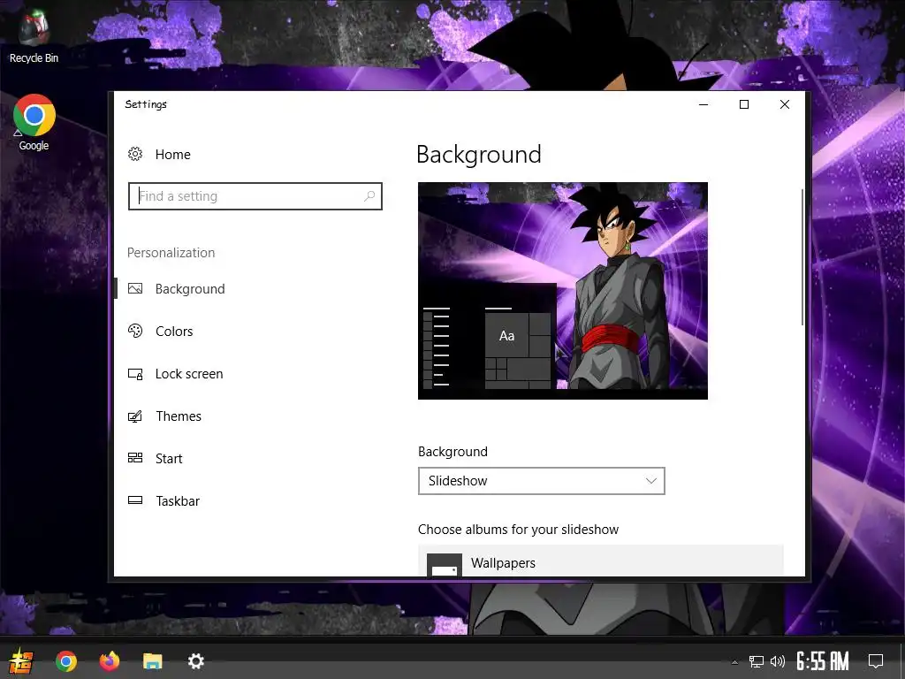Click the Wallpapers album folder icon

445,565
